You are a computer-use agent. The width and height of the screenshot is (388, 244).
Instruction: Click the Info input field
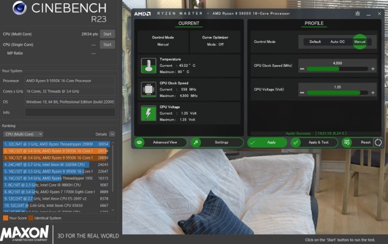point(70,113)
